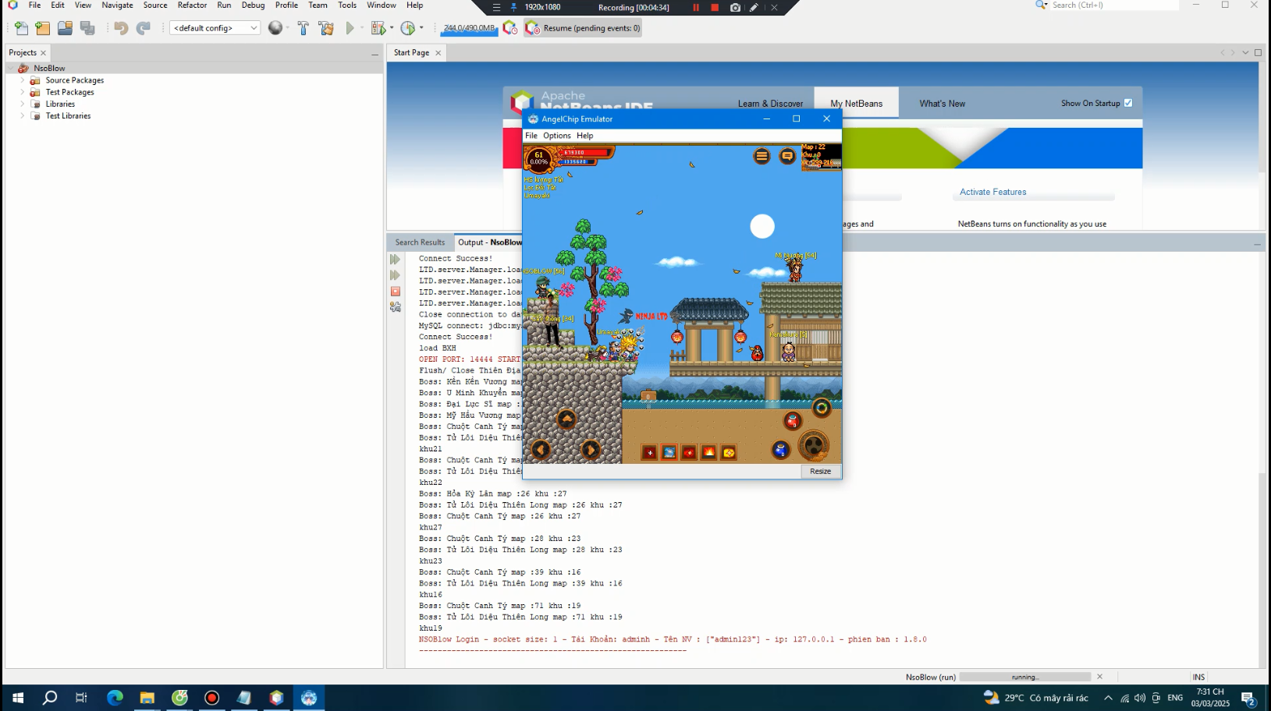
Task: Open the Help menu in AngelChip Emulator
Action: 584,136
